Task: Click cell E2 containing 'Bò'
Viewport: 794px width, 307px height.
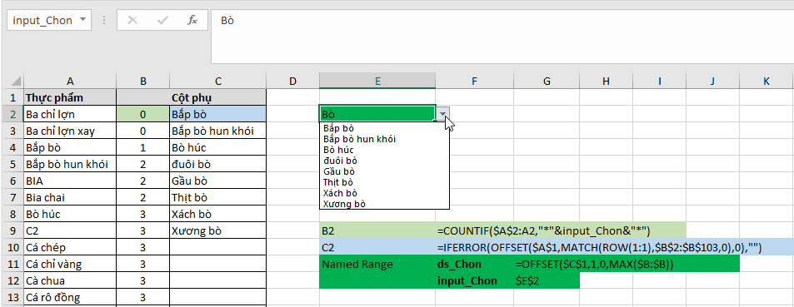Action: pyautogui.click(x=377, y=114)
